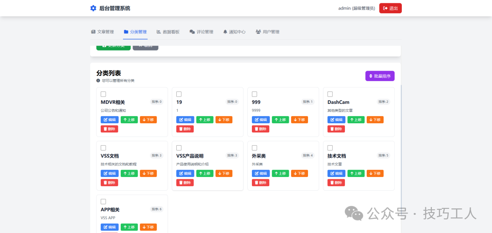This screenshot has height=233, width=492.
Task: Move the MDVR相关 category down
Action: coord(148,120)
